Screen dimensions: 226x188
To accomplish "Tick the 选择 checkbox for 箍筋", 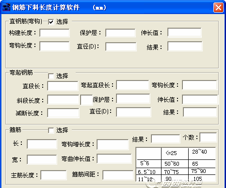I will pos(51,130).
